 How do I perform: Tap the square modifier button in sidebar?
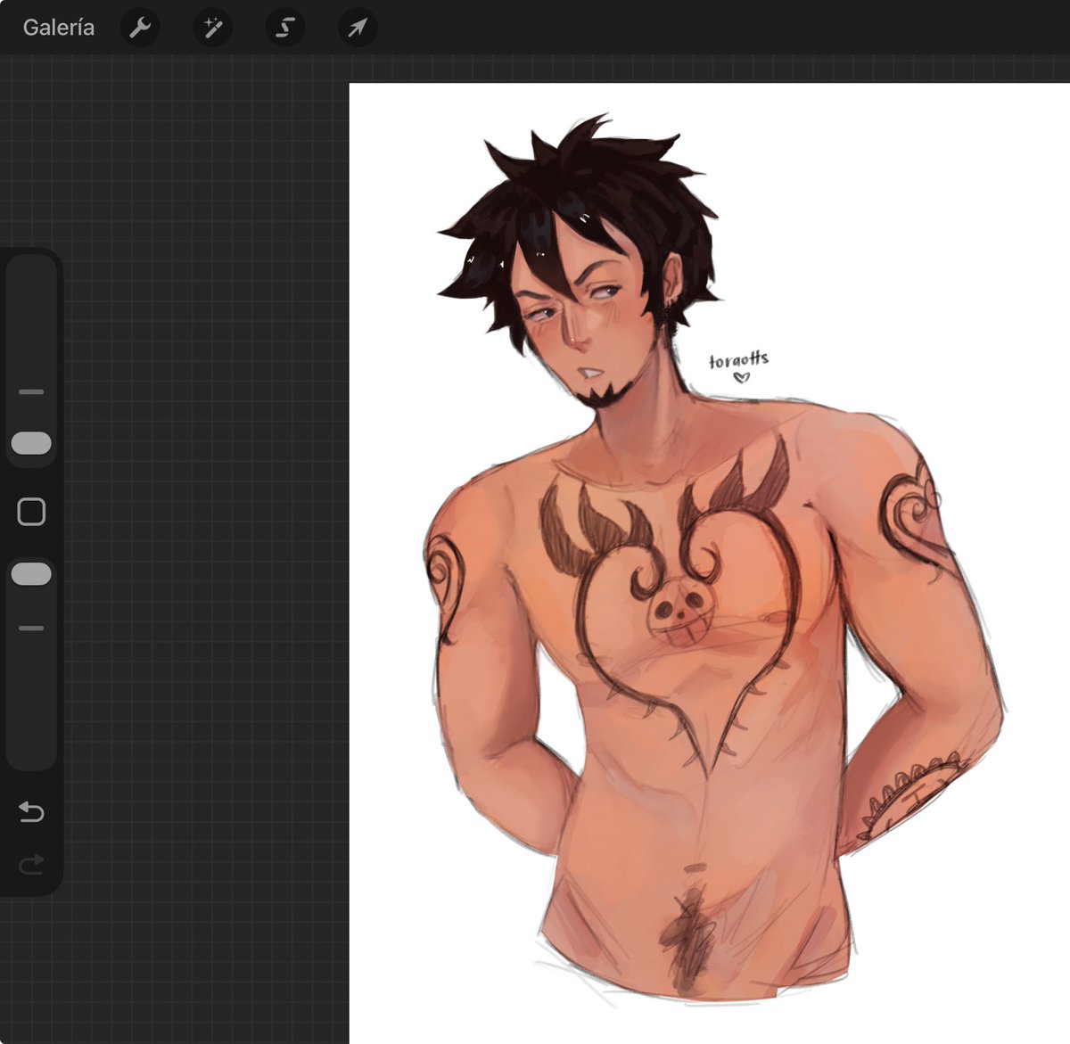[31, 512]
